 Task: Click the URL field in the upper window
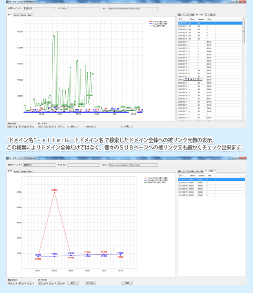click(133, 9)
